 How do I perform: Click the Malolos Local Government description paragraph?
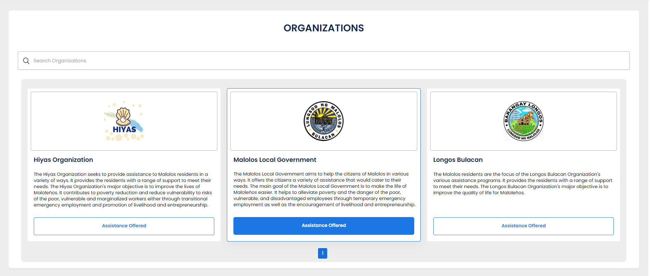[324, 189]
